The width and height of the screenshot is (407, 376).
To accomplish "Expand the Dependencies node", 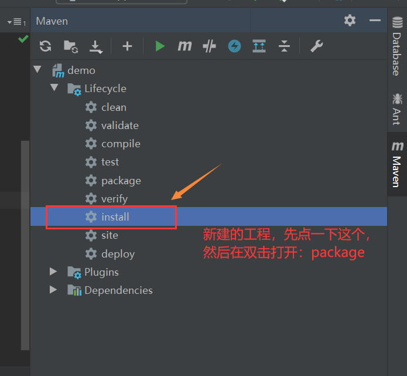I will pyautogui.click(x=53, y=290).
